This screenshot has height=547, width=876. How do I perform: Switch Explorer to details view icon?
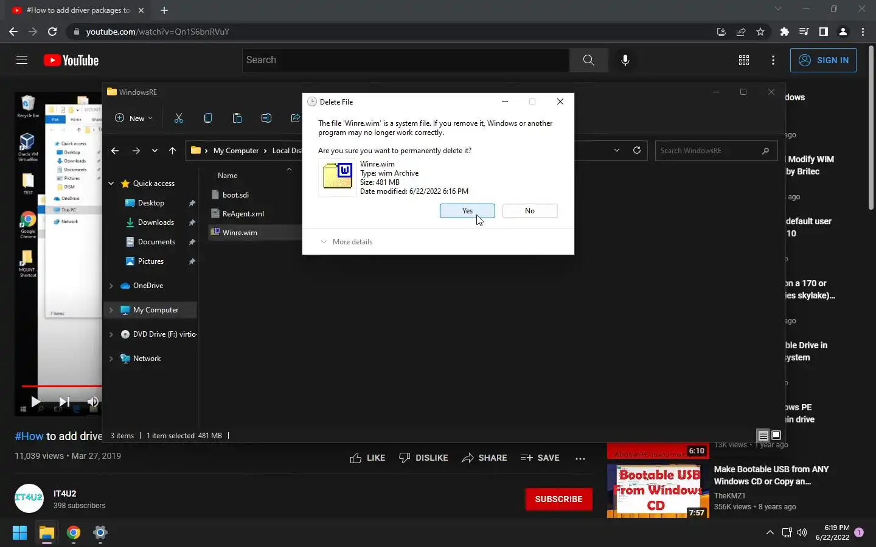coord(763,435)
